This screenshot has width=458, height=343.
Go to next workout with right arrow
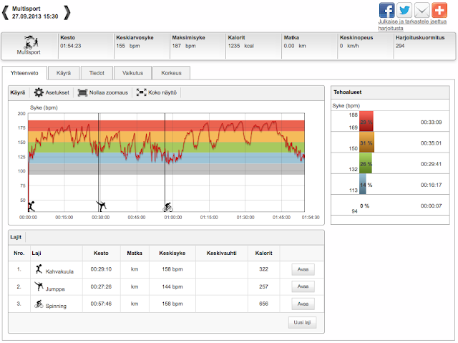67,13
